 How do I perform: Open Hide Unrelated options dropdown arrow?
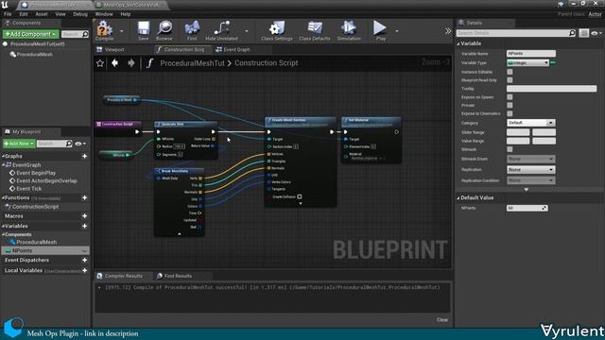[x=247, y=31]
